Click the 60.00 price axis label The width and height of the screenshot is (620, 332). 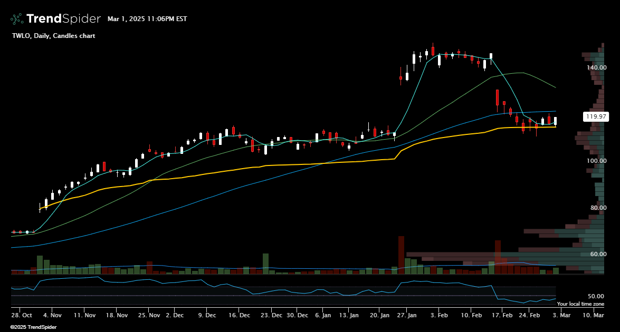point(598,254)
